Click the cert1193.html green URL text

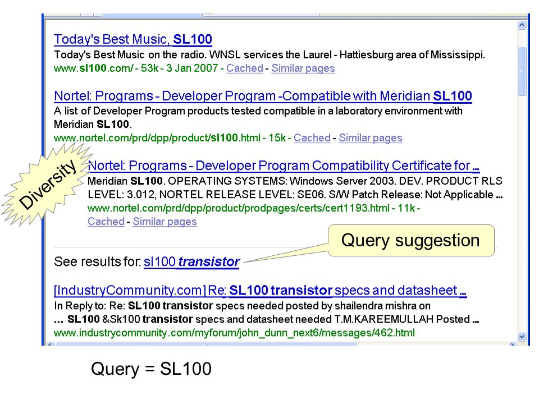click(x=239, y=208)
